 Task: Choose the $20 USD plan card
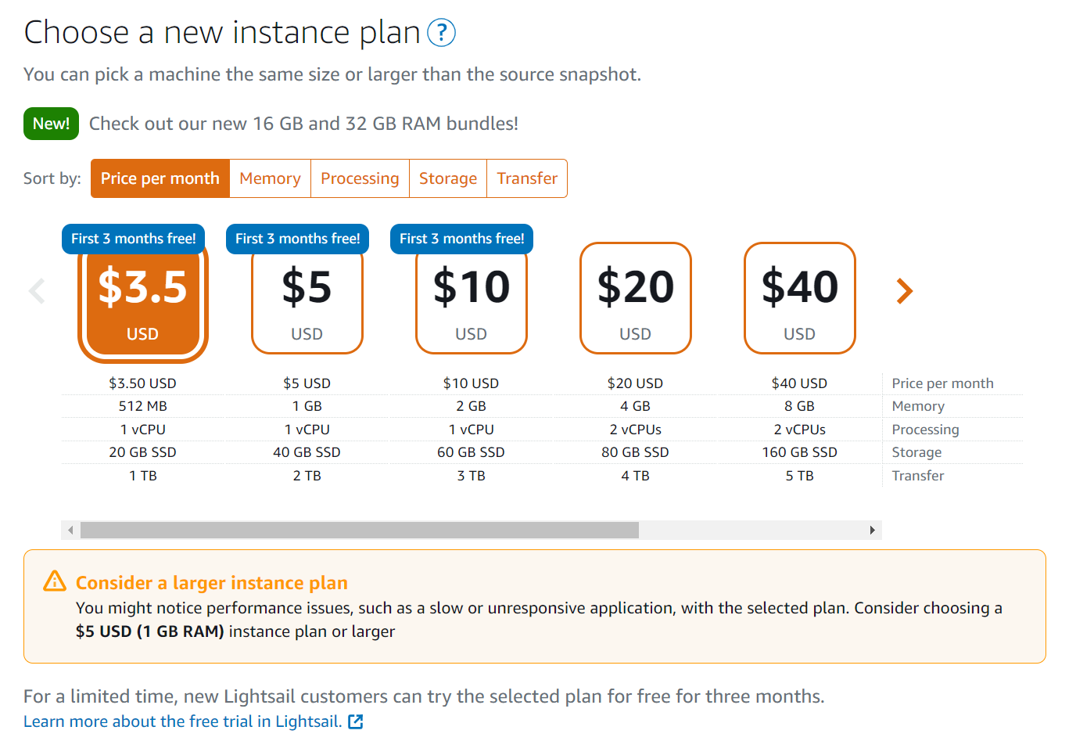(x=636, y=298)
